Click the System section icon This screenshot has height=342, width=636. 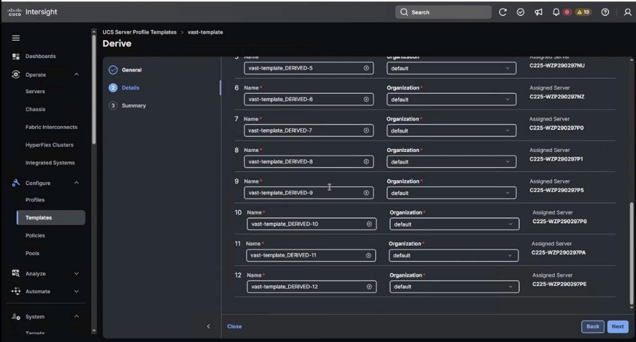[16, 316]
